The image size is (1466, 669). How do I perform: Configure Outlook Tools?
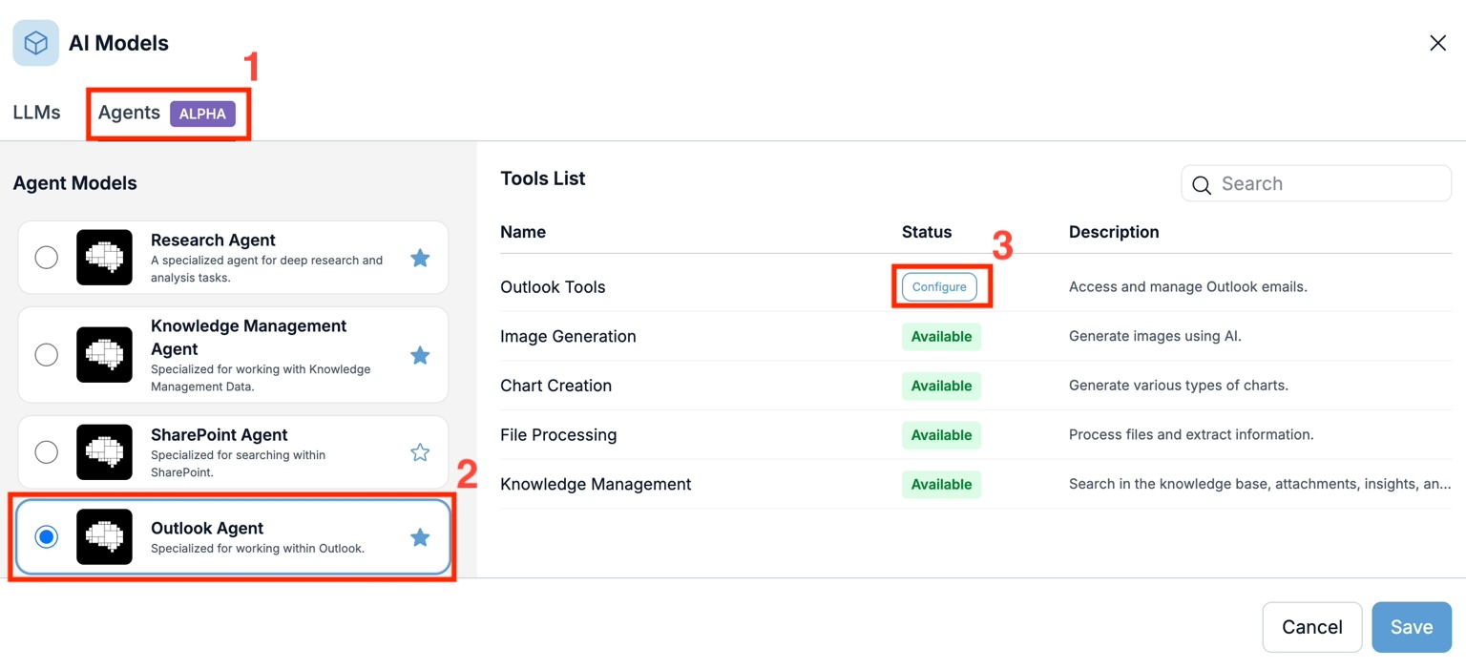point(939,287)
